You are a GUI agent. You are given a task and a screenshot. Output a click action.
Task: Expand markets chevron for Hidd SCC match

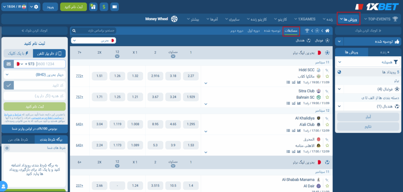205,83
